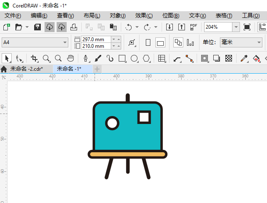267x203 pixels.
Task: Open the 位图(B) menu
Action: click(171, 16)
